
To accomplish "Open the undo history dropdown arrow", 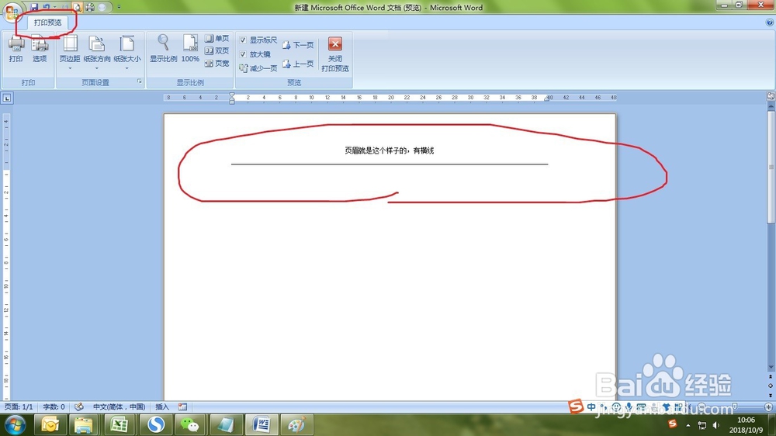I will coord(54,8).
